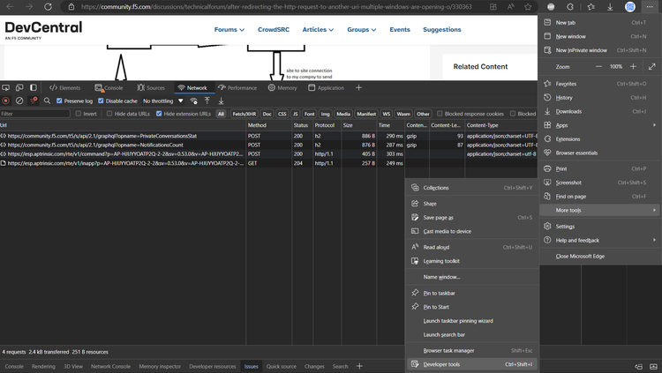This screenshot has width=662, height=373.
Task: Click the record network log button
Action: click(6, 101)
